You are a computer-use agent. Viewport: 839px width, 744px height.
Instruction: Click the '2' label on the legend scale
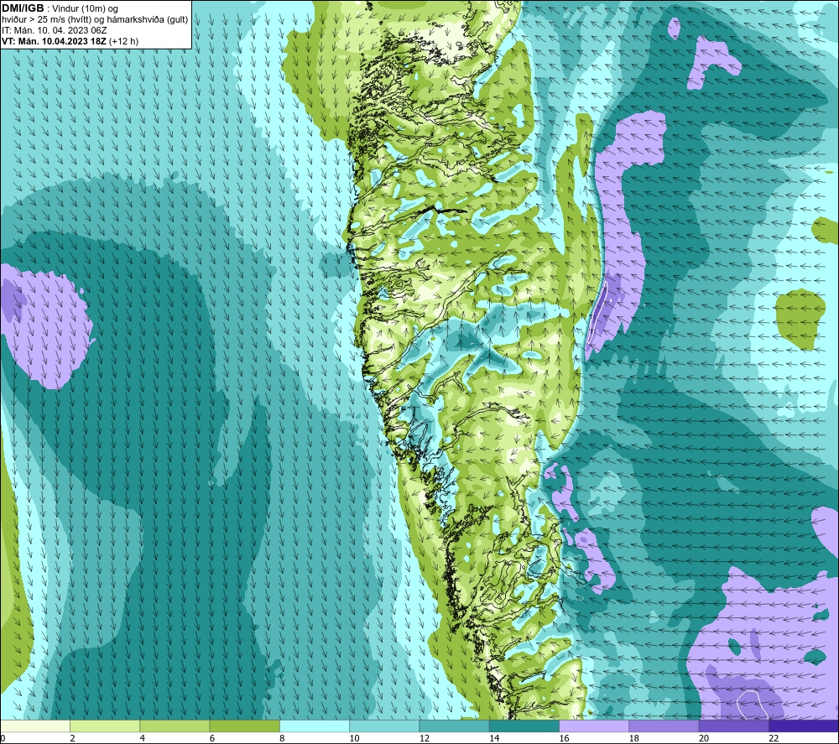72,738
